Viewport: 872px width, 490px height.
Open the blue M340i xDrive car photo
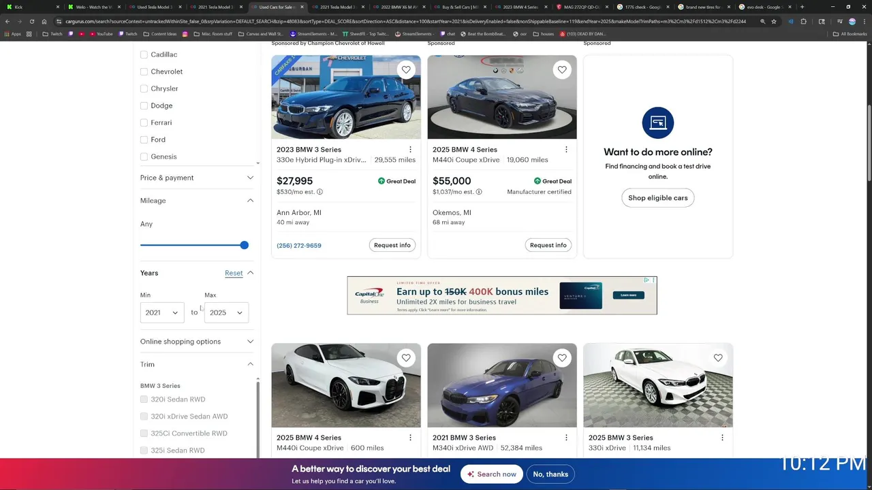tap(502, 385)
